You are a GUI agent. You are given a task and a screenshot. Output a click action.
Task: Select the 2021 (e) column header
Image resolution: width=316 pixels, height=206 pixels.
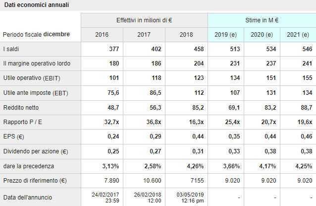tap(298, 34)
